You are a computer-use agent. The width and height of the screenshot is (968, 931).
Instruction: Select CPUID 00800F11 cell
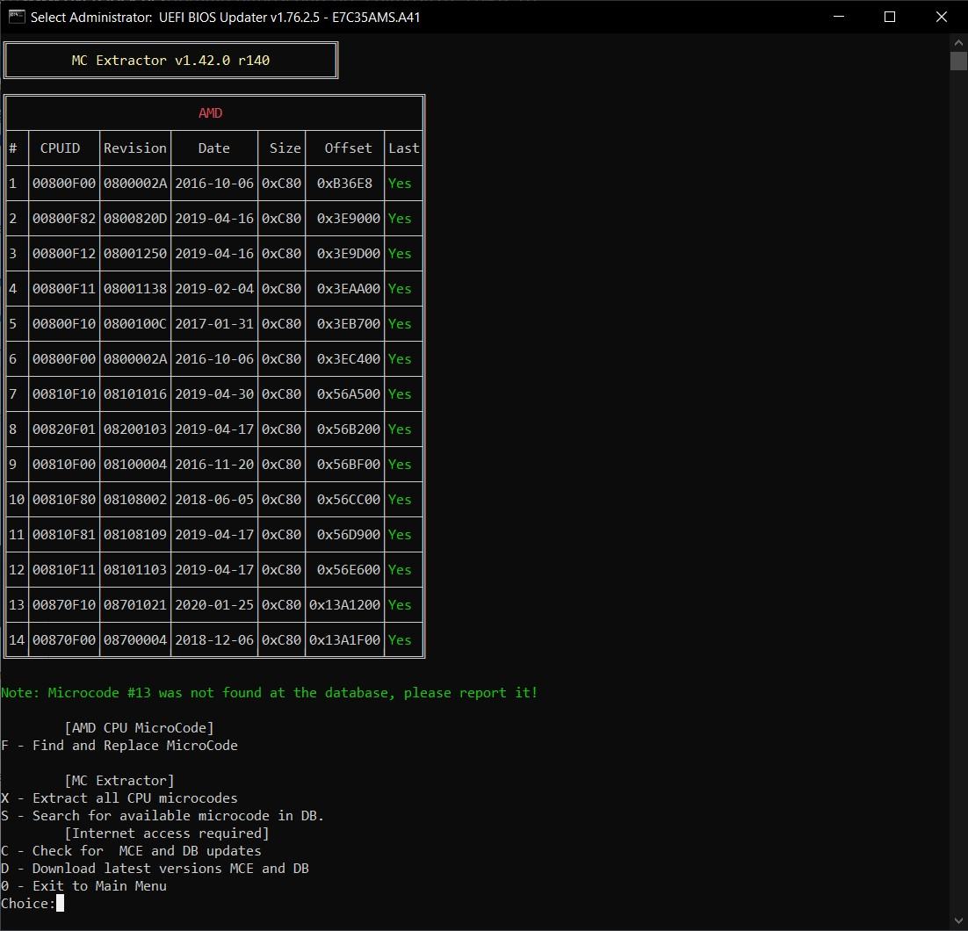64,289
